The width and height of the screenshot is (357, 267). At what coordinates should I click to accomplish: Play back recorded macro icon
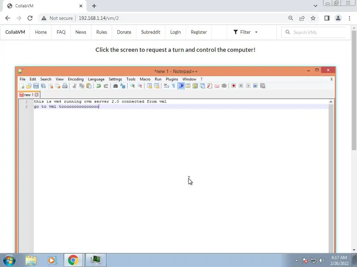tap(248, 86)
